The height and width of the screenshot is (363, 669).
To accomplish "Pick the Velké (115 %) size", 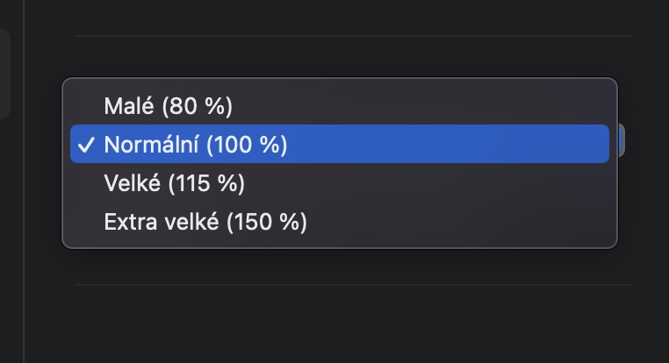I will (x=174, y=183).
